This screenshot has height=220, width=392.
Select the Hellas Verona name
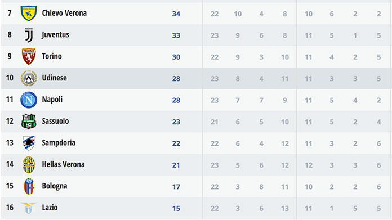(x=63, y=164)
